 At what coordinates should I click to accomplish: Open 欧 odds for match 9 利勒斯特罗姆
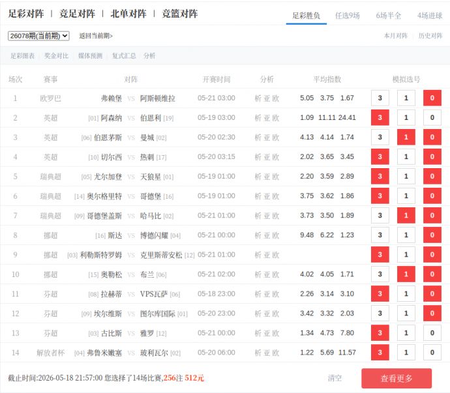pos(276,255)
